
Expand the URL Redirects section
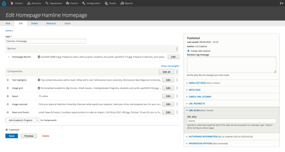coord(197,104)
